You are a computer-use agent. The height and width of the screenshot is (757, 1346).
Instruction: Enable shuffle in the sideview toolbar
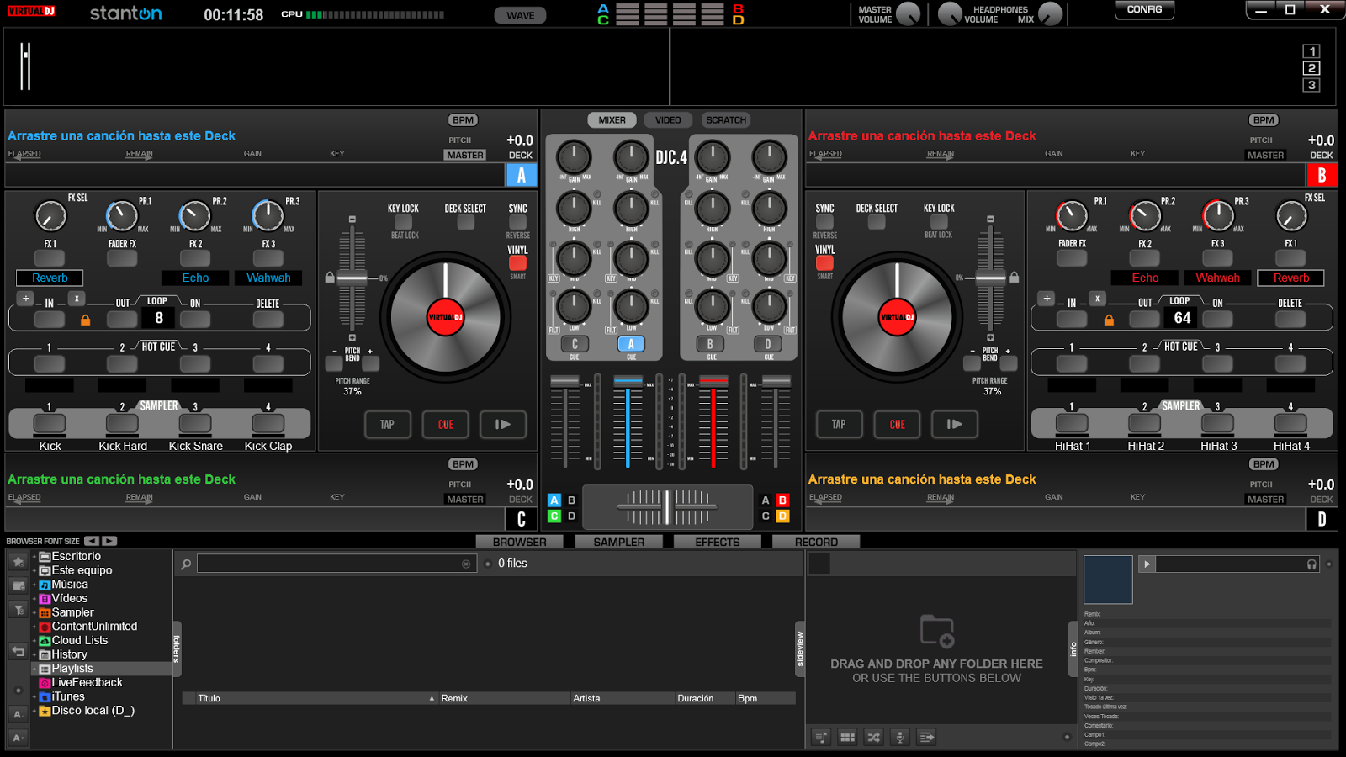tap(874, 738)
